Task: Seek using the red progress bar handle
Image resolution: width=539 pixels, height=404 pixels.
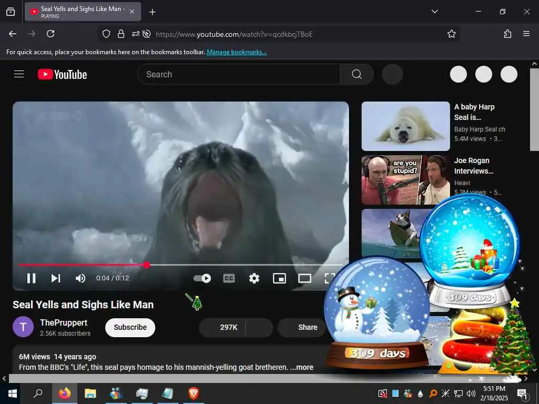Action: (x=147, y=265)
